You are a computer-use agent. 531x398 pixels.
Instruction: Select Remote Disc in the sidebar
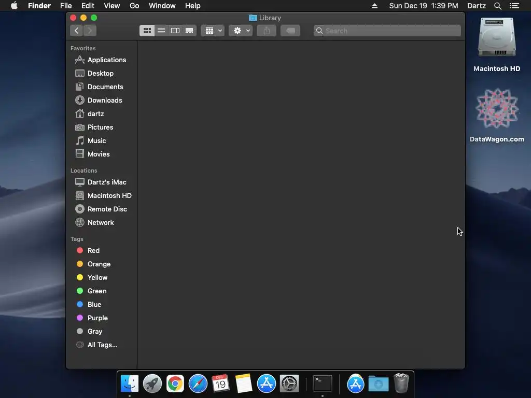[x=101, y=209]
